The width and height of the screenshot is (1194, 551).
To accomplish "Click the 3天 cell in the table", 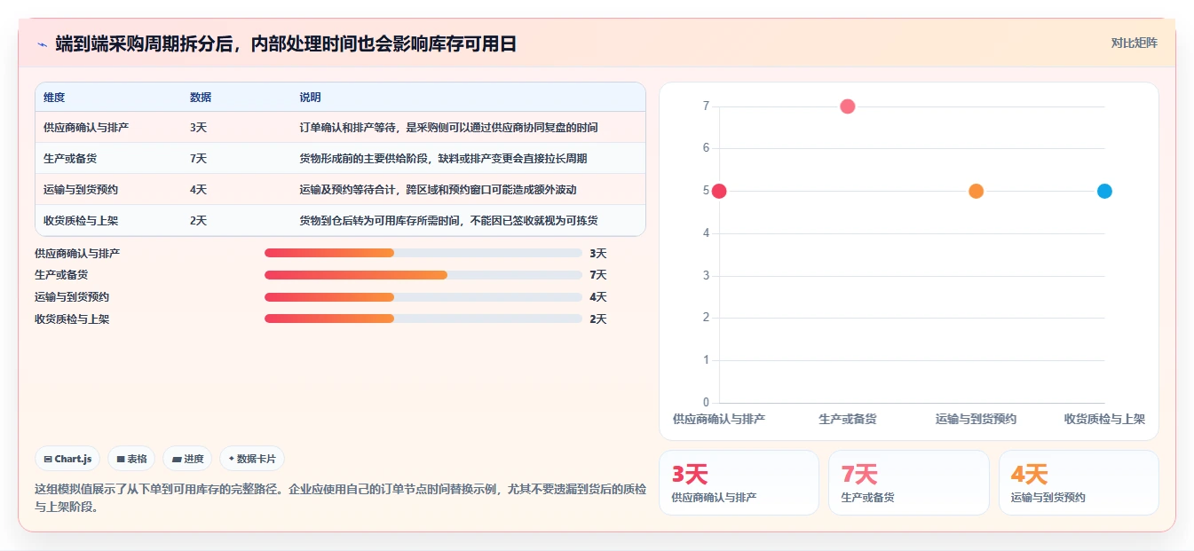I will coord(198,128).
